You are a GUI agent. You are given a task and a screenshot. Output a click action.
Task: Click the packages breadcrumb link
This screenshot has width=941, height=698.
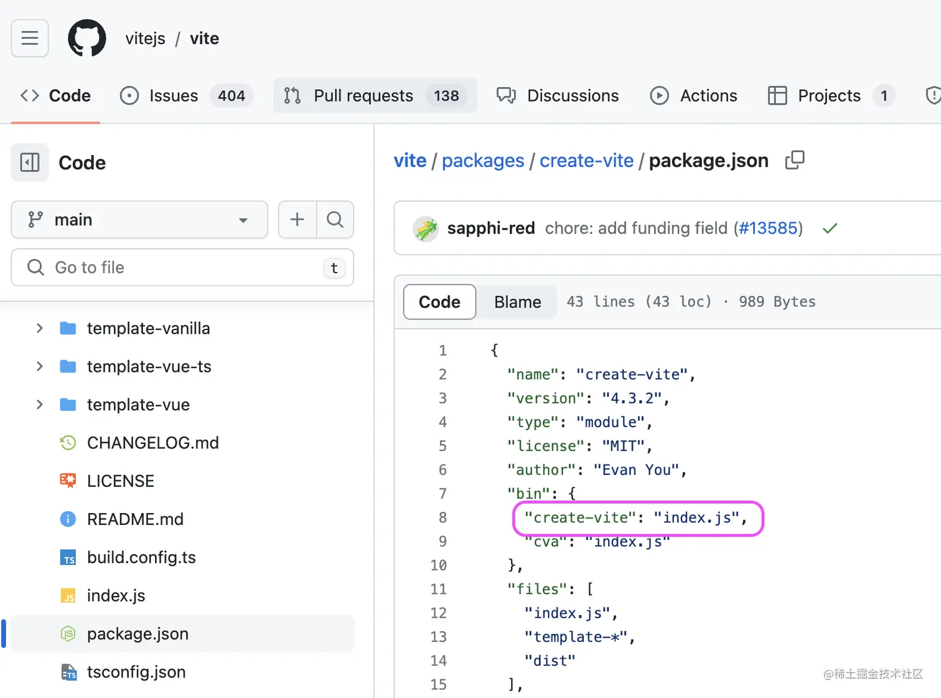[483, 161]
